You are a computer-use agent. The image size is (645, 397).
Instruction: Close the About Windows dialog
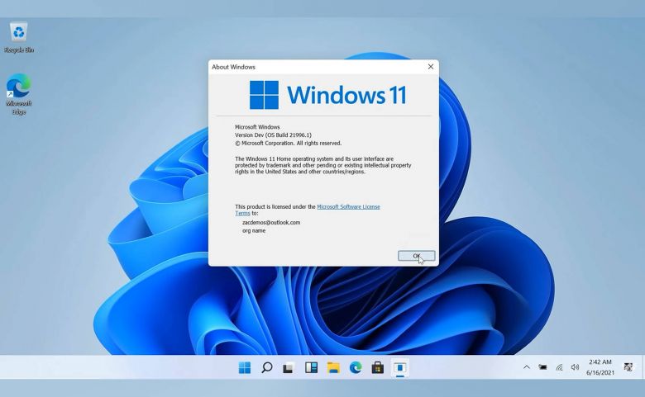tap(430, 67)
